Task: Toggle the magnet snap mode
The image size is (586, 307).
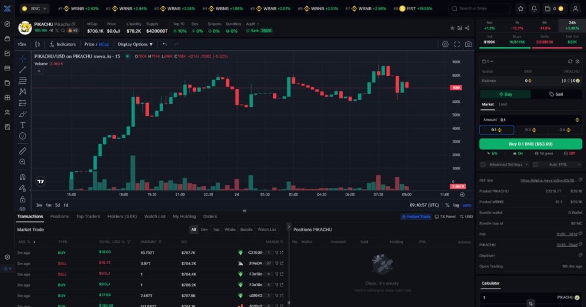Action: pyautogui.click(x=22, y=177)
